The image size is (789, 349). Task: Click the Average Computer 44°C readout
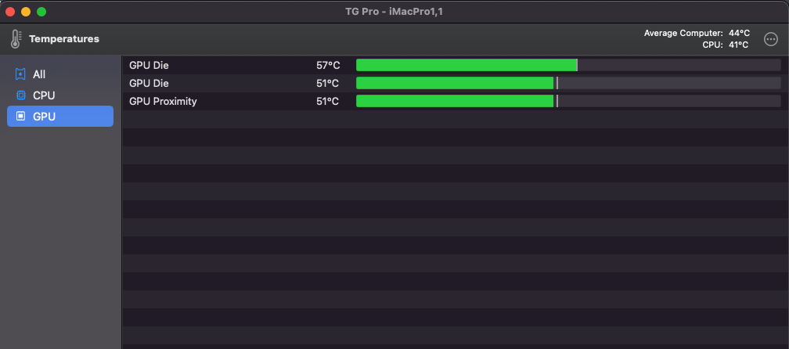697,33
